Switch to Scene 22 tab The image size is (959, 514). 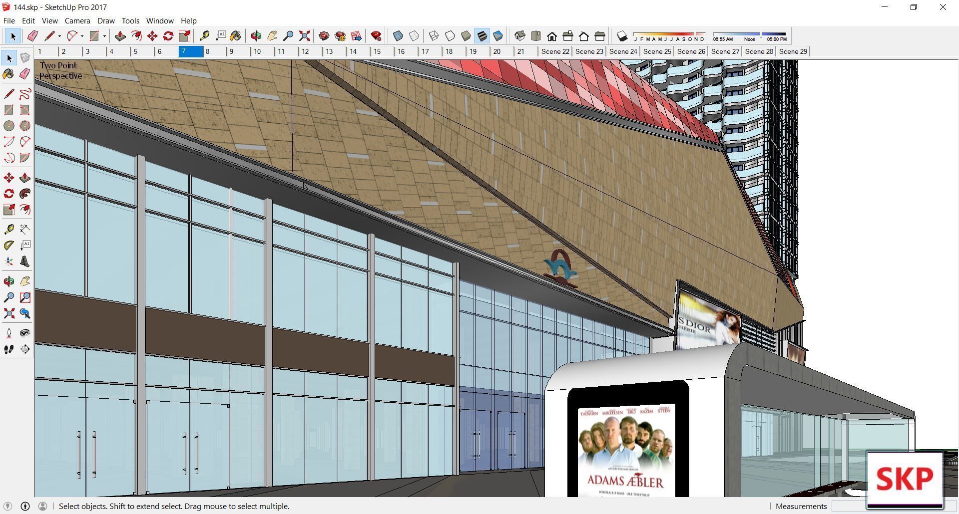point(555,51)
